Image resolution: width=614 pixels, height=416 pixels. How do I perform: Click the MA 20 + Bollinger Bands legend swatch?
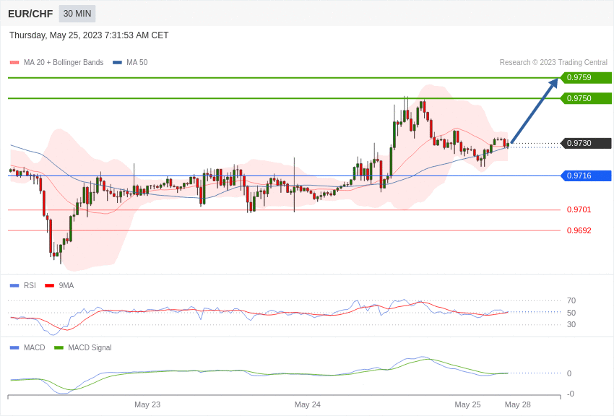(x=14, y=63)
